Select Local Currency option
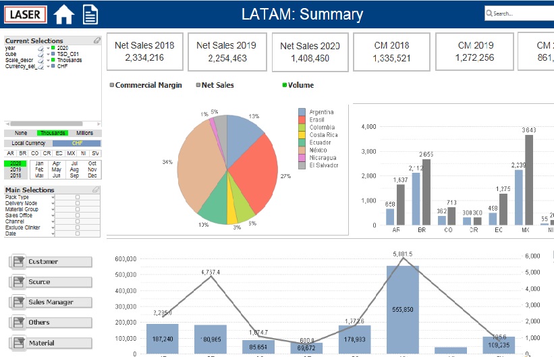554x357 pixels. 28,143
